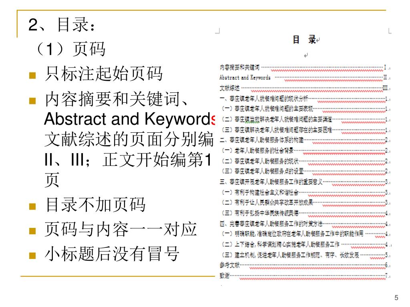Screen dimensions: 410x307
Task: Click page number '6' on the 参考文献 row
Action: coord(386,265)
